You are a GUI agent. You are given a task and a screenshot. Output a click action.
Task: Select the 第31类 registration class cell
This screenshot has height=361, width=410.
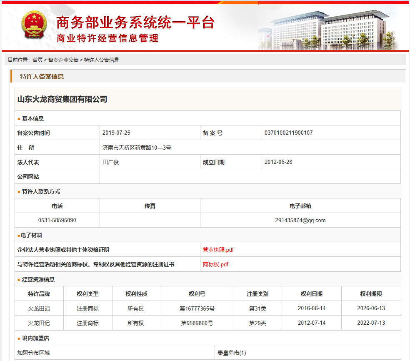[257, 308]
